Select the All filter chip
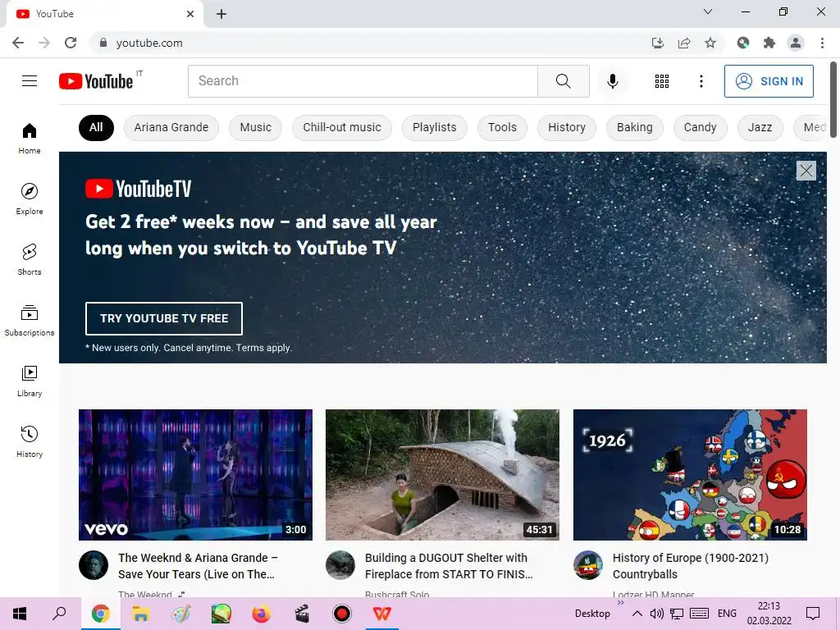Screen dimensions: 840x630 (97, 127)
